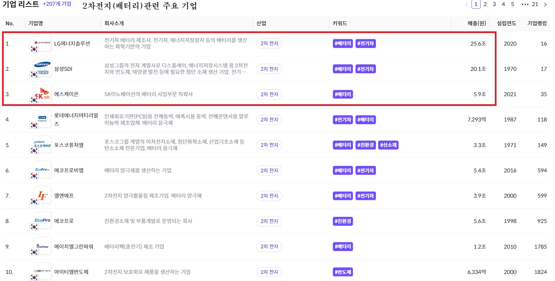555x281 pixels.
Task: Click the 에이치엘그린파워 GreenPower logo
Action: click(42, 246)
